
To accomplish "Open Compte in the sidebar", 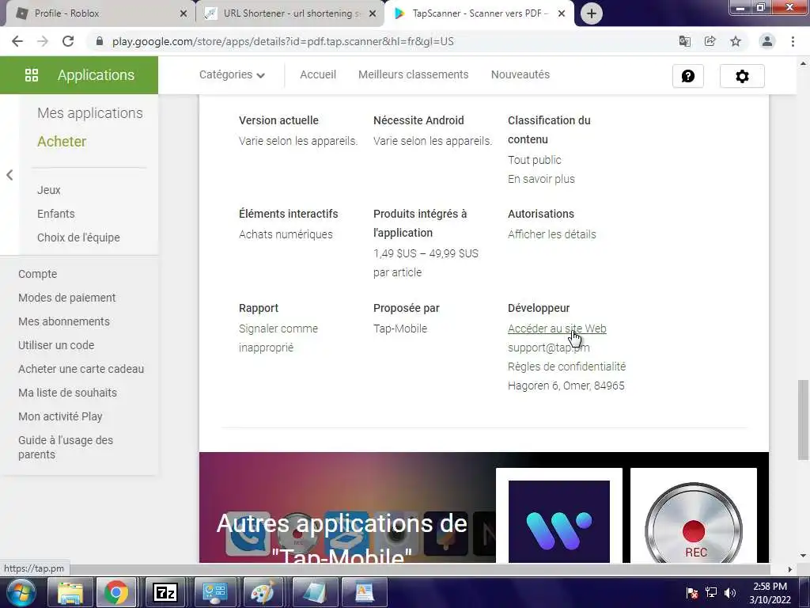I will point(38,274).
